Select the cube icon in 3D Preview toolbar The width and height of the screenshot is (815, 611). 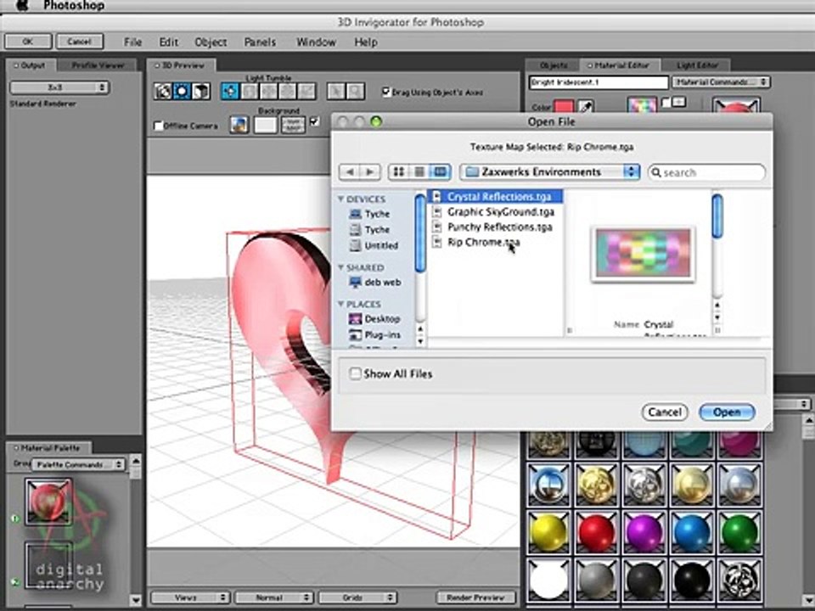point(201,92)
